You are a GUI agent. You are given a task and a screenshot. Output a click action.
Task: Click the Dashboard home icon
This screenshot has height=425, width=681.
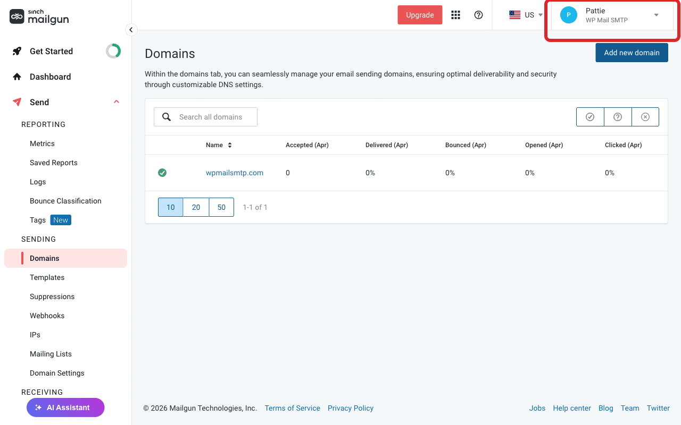(x=17, y=76)
